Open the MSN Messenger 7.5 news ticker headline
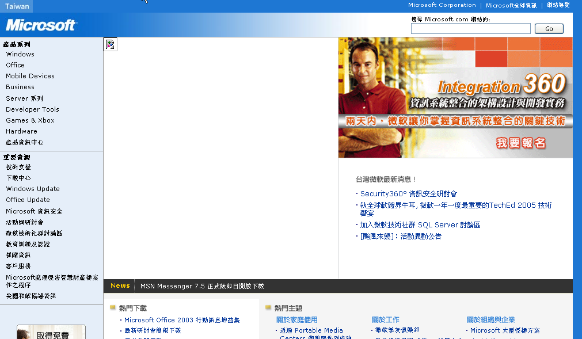Image resolution: width=582 pixels, height=339 pixels. click(202, 286)
